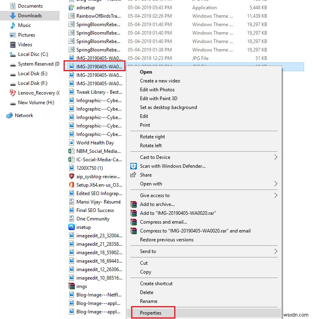The image size is (313, 319).
Task: Click the Network icon in sidebar
Action: coord(10,115)
